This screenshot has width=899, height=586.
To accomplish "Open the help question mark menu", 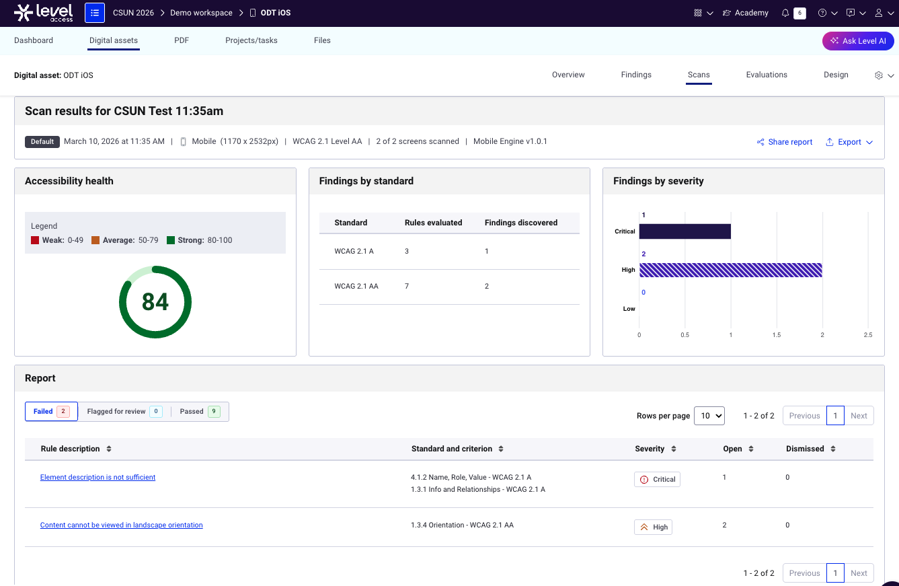I will (x=822, y=13).
